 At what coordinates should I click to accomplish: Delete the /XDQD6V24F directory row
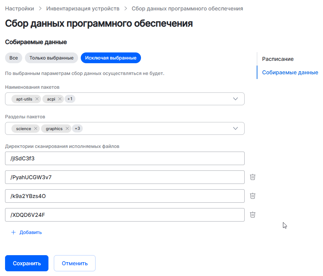tap(253, 215)
